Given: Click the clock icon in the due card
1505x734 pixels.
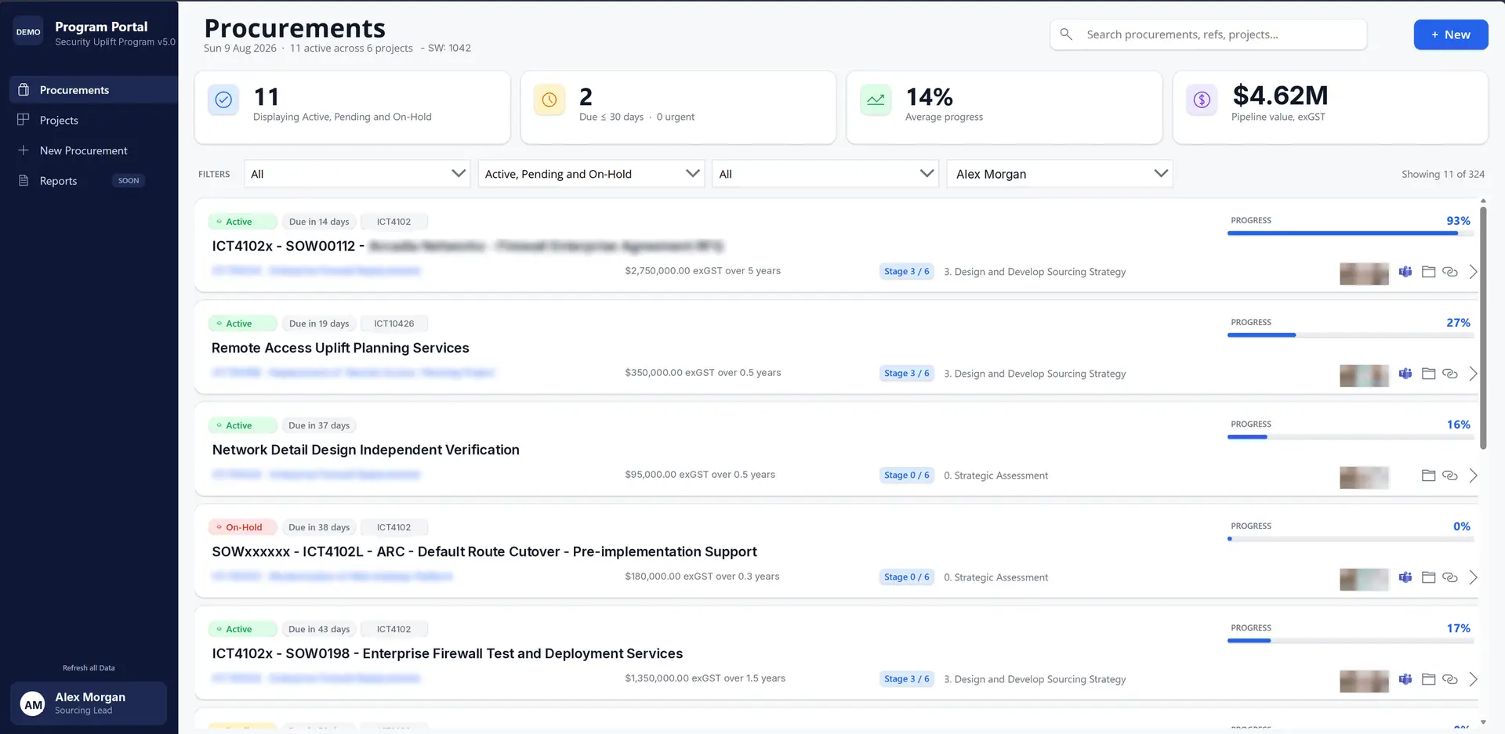Looking at the screenshot, I should coord(549,100).
